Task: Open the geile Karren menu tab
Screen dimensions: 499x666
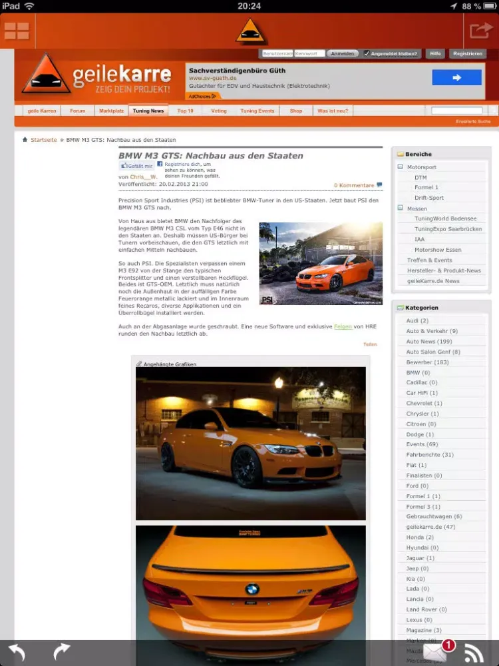Action: (x=41, y=111)
